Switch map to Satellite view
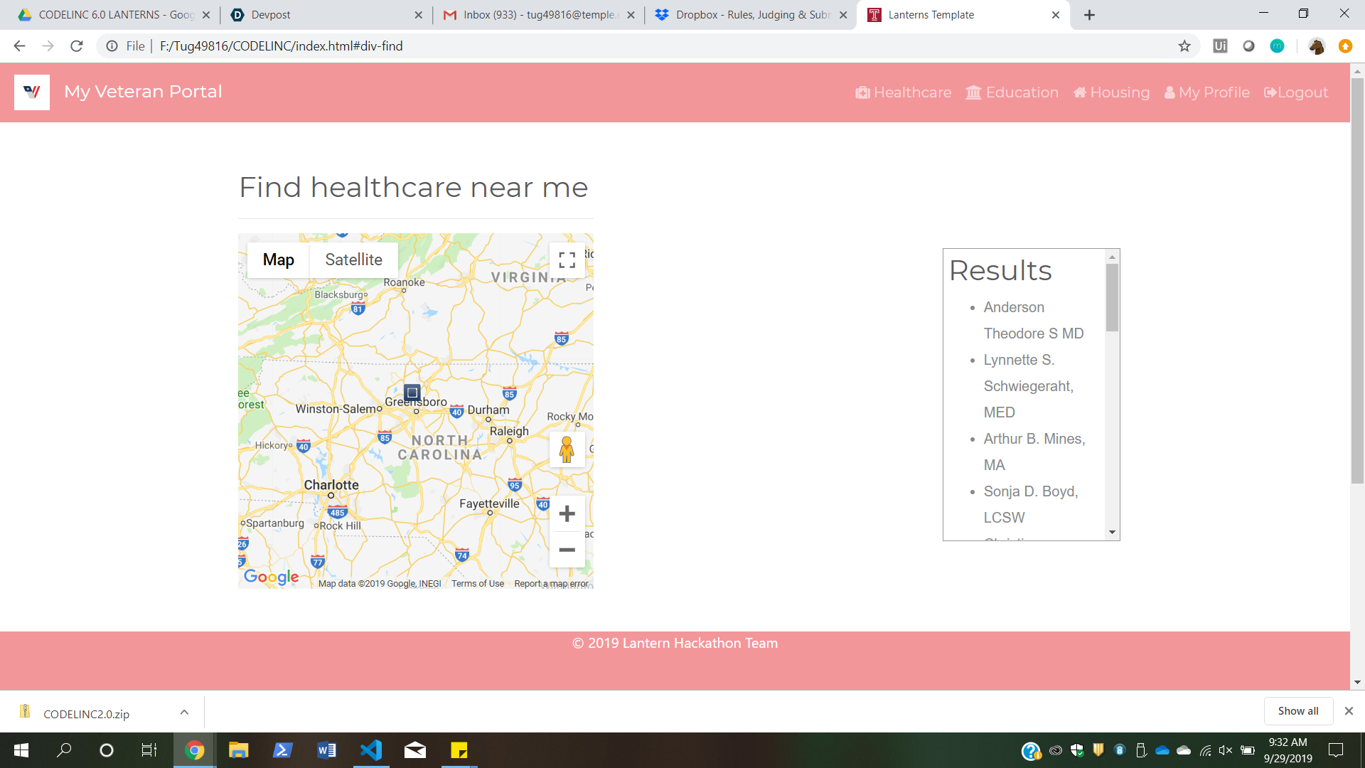1365x768 pixels. pyautogui.click(x=353, y=260)
